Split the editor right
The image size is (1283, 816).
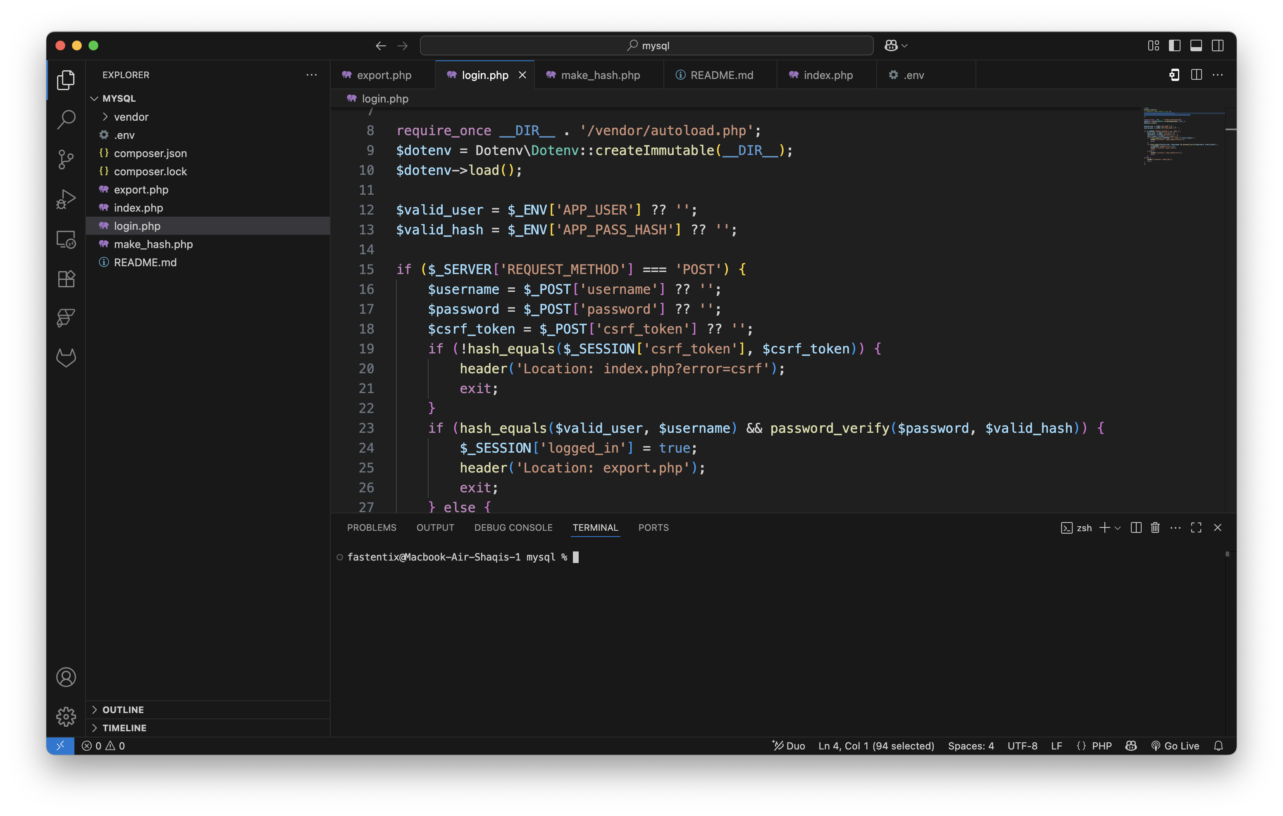pyautogui.click(x=1196, y=75)
